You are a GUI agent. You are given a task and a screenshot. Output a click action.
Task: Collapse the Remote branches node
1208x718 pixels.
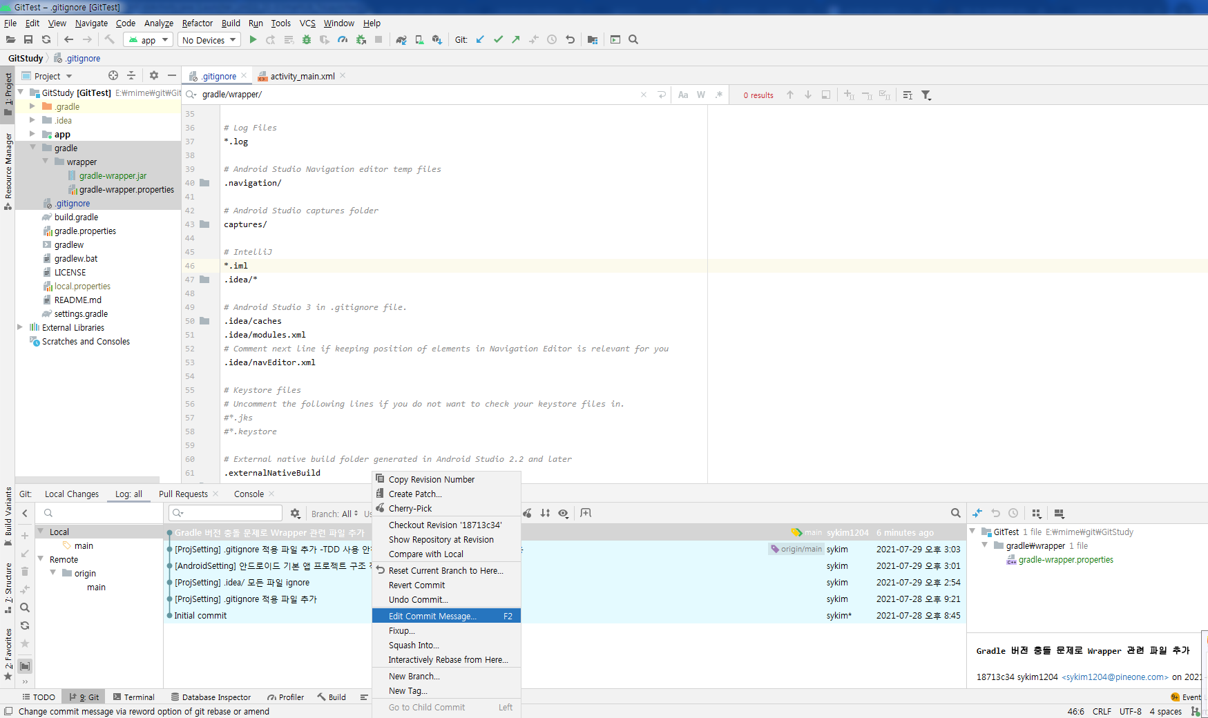[41, 559]
